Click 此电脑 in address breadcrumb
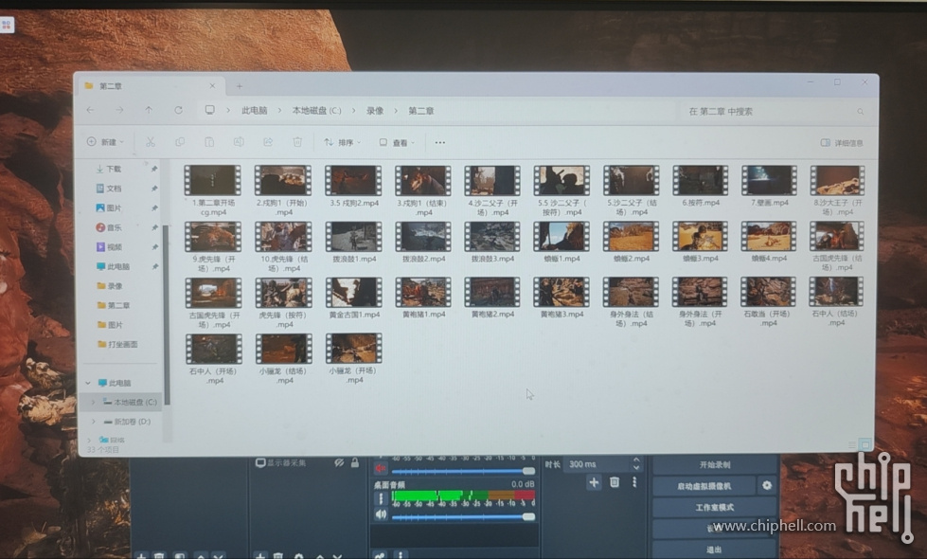This screenshot has width=927, height=559. (254, 111)
